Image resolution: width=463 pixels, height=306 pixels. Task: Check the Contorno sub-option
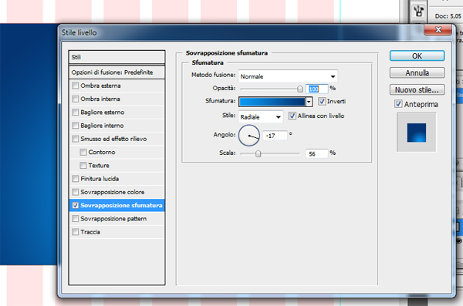(x=83, y=152)
